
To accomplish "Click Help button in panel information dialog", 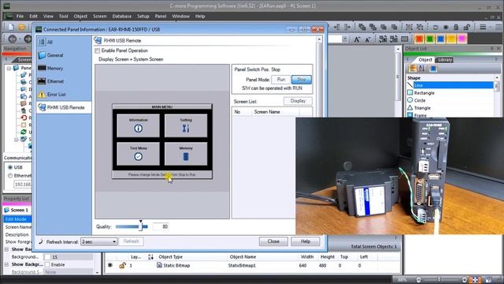I will coord(306,241).
